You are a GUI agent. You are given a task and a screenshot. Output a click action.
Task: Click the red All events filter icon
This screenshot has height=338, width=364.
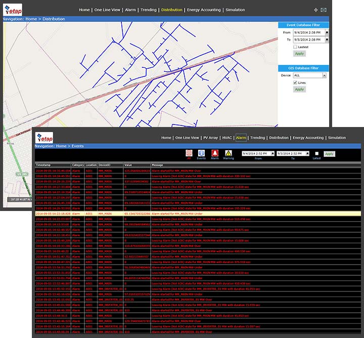click(x=189, y=153)
